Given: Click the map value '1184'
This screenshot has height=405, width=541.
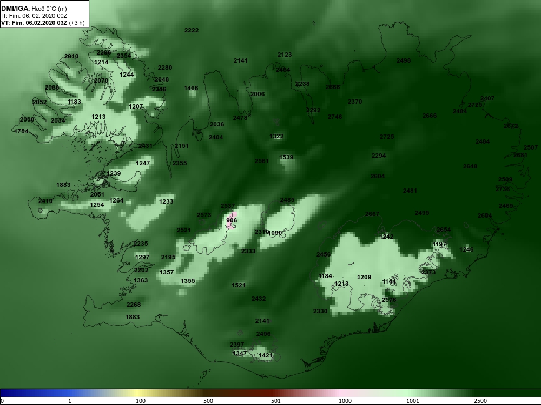Looking at the screenshot, I should pos(325,276).
